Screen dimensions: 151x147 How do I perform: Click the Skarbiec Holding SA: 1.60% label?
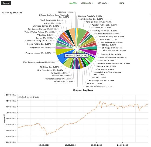tap(39, 41)
